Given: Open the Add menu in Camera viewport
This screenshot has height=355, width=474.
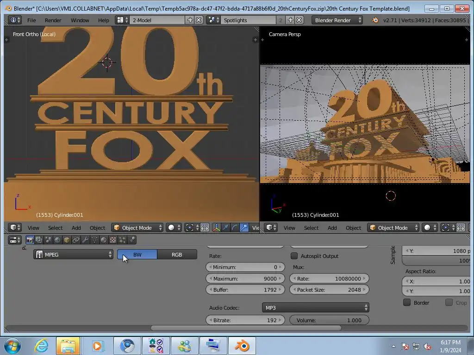Looking at the screenshot, I should tap(332, 228).
